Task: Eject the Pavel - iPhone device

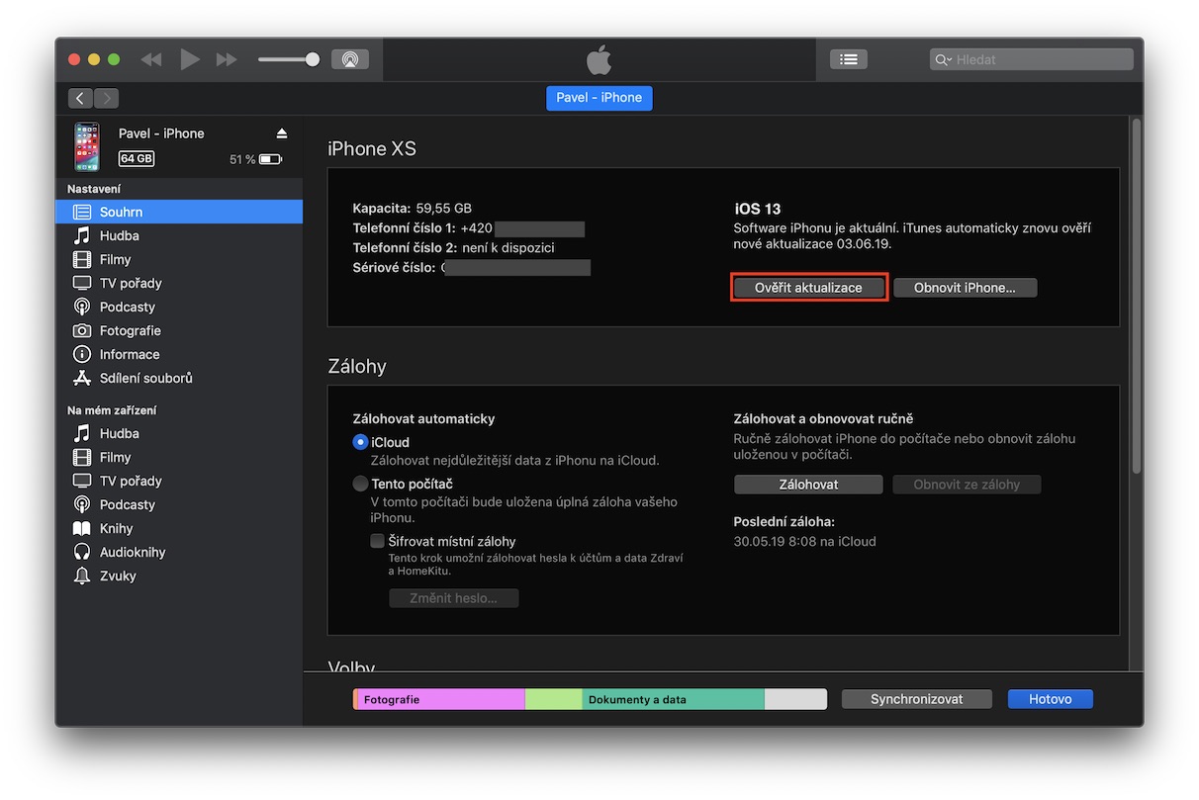Action: pos(282,133)
